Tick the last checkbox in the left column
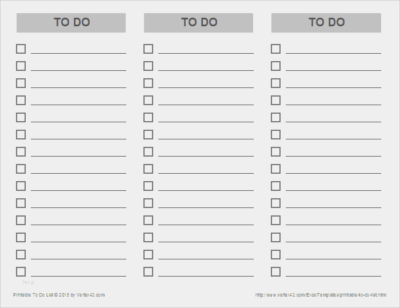 pyautogui.click(x=21, y=271)
